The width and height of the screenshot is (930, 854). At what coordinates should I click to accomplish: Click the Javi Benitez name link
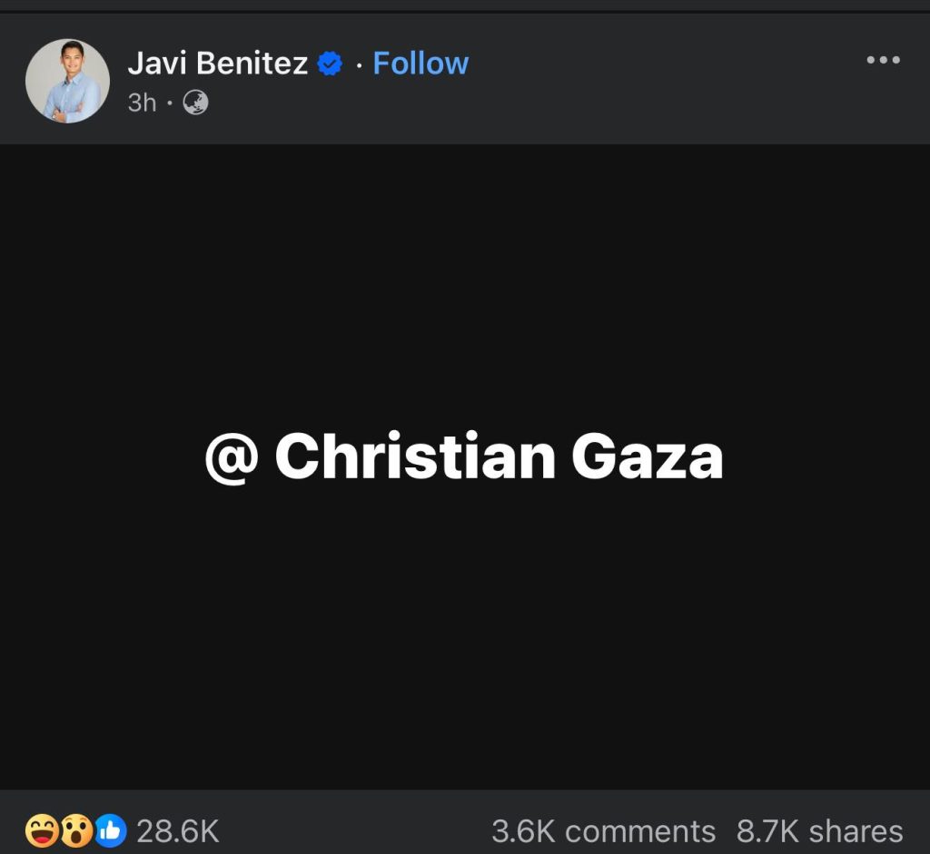point(217,64)
